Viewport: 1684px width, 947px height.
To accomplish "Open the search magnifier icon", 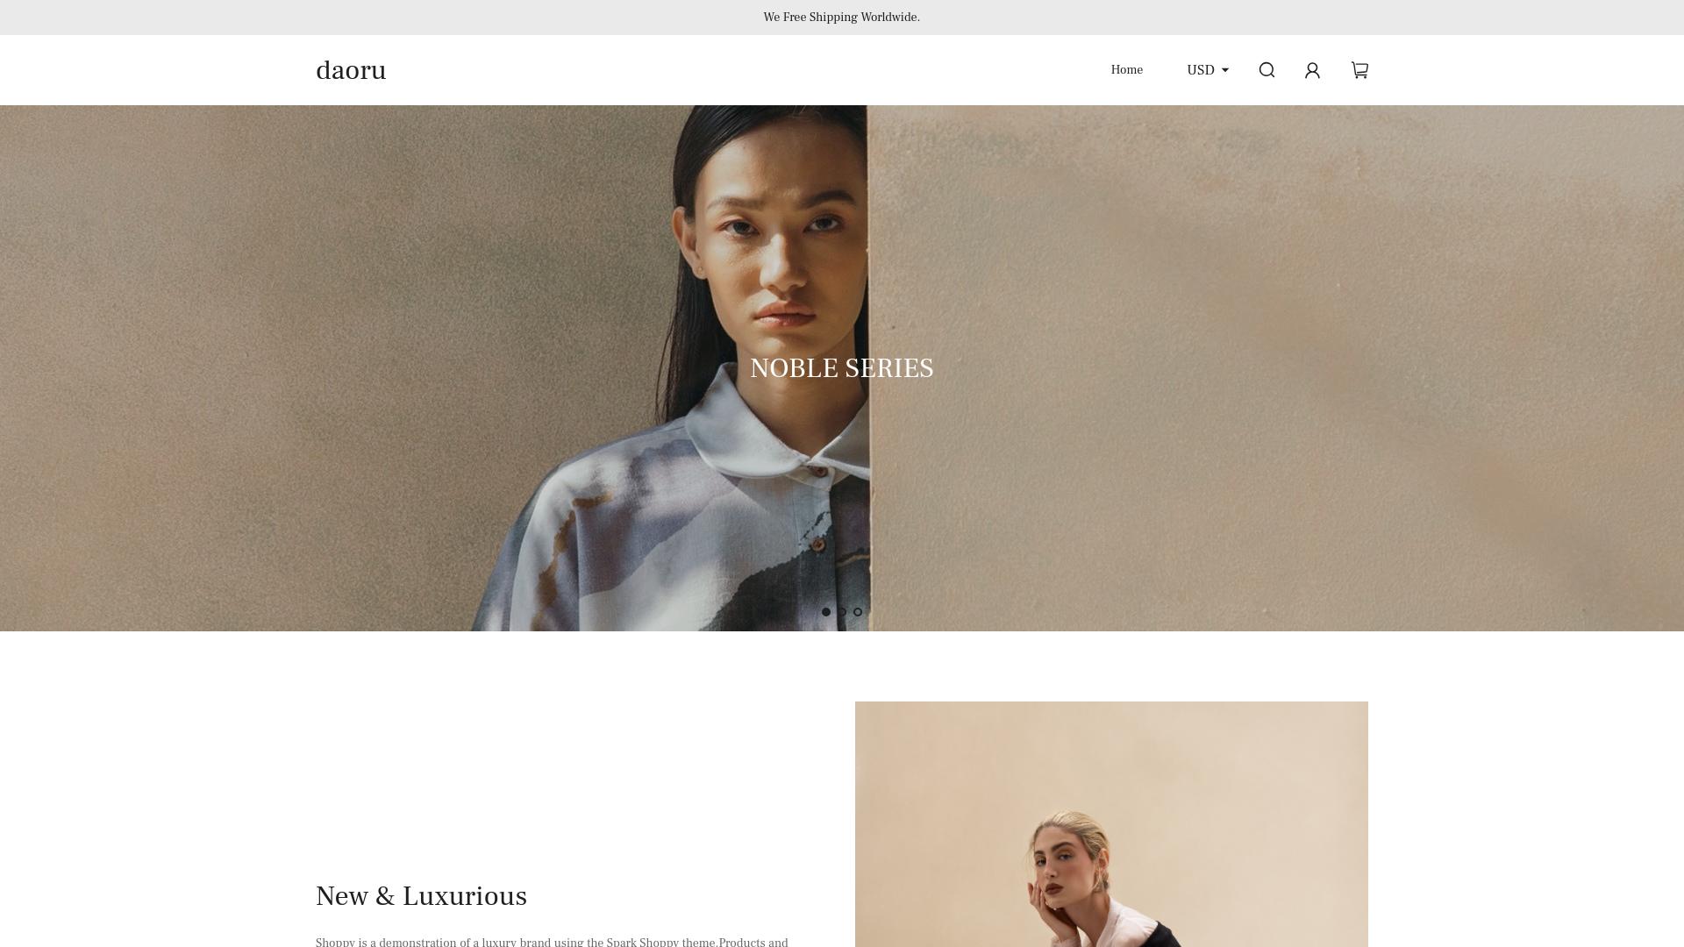I will (1267, 70).
